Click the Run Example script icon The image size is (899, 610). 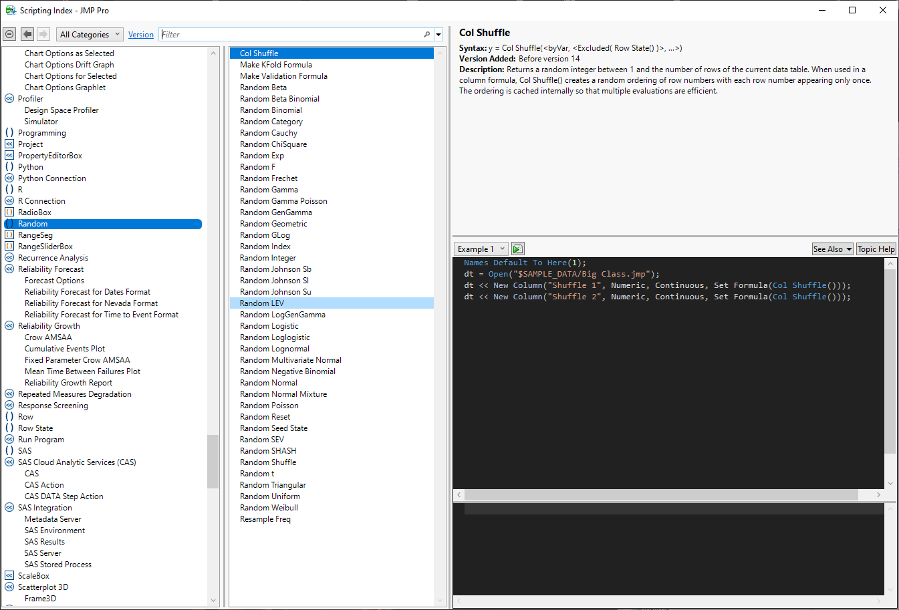pos(517,249)
